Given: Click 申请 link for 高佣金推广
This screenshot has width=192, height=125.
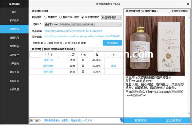Looking at the screenshot, I should click(114, 66).
